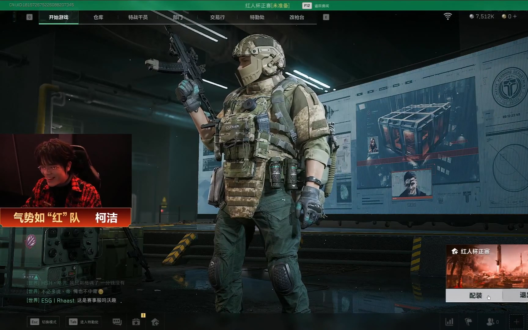Click the plus next to gold currency
Image resolution: width=528 pixels, height=330 pixels.
click(515, 16)
